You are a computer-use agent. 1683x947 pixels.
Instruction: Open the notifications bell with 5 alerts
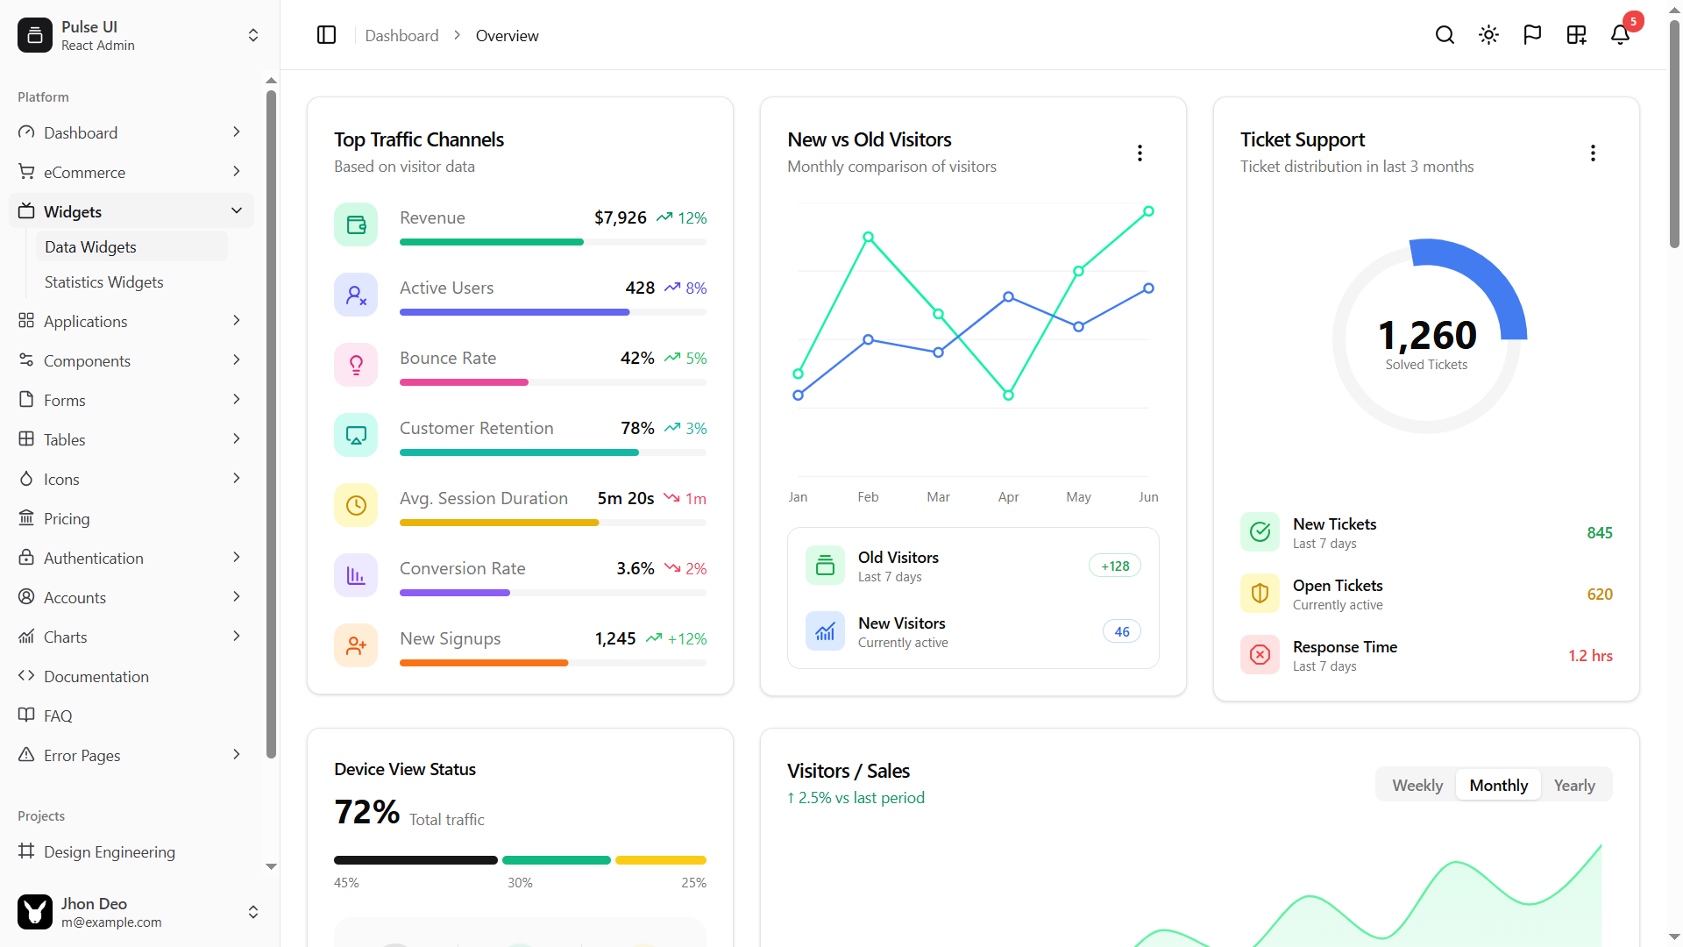[x=1620, y=35]
